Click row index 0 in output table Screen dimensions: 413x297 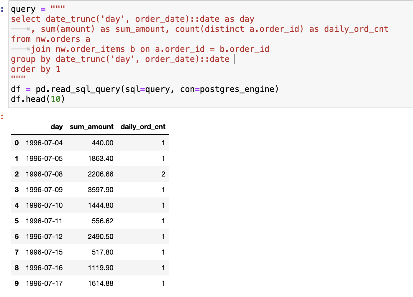[x=17, y=143]
